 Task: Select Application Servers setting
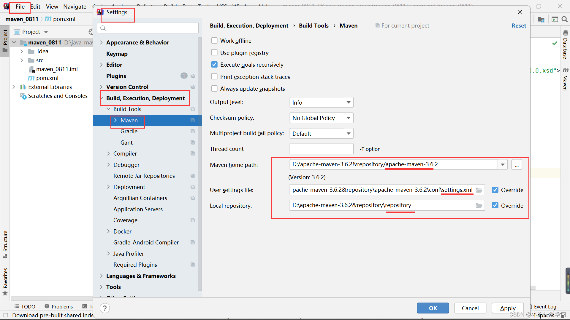pos(138,209)
